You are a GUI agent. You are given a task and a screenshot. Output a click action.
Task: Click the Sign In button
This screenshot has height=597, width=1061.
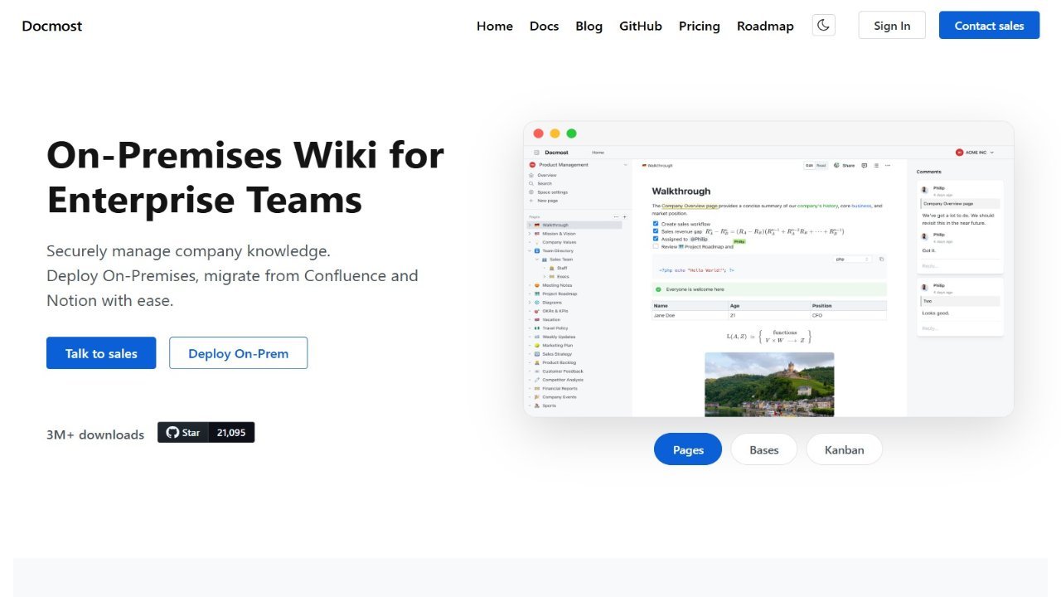click(x=892, y=25)
